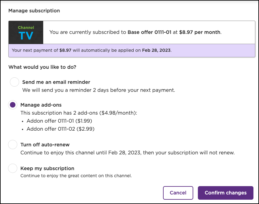Click the "Send me an email reminder" label
The height and width of the screenshot is (204, 259).
pyautogui.click(x=56, y=82)
